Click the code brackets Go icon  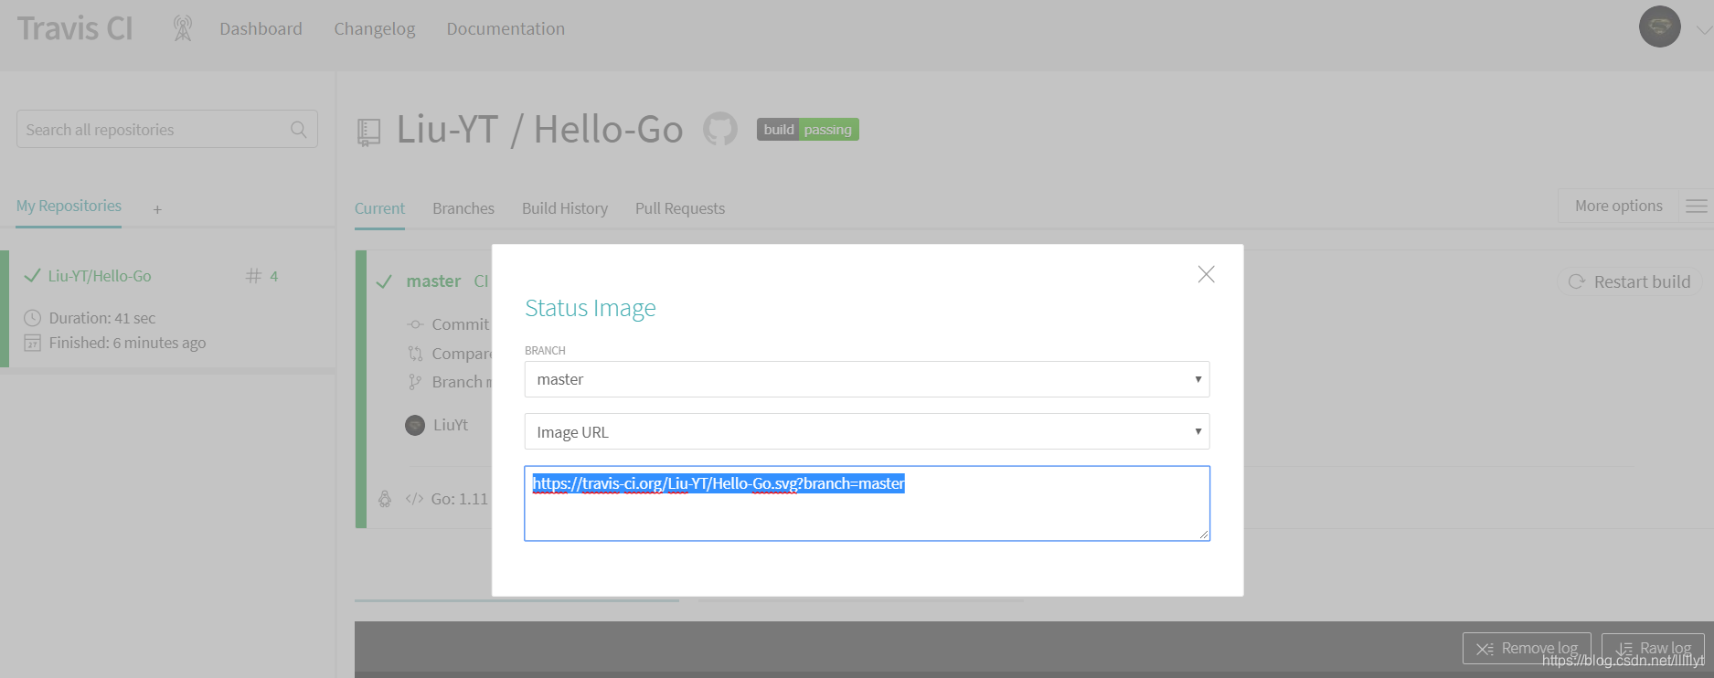[414, 499]
